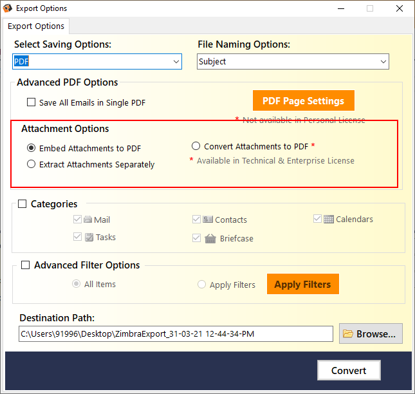Tick the Categories checkbox
The height and width of the screenshot is (394, 415).
23,204
